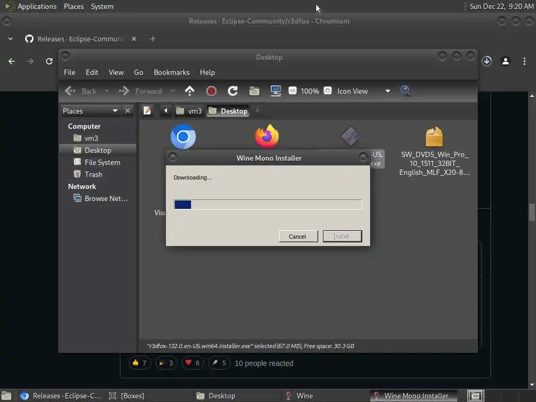
Task: Open the Edit menu
Action: coord(92,72)
